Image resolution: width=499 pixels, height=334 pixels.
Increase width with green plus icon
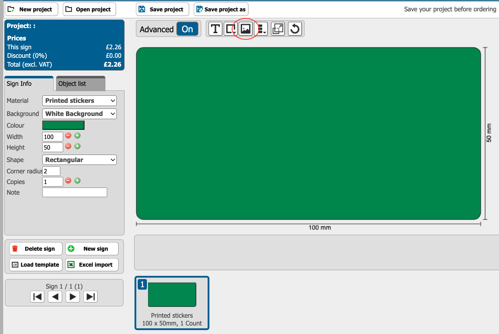coord(77,136)
